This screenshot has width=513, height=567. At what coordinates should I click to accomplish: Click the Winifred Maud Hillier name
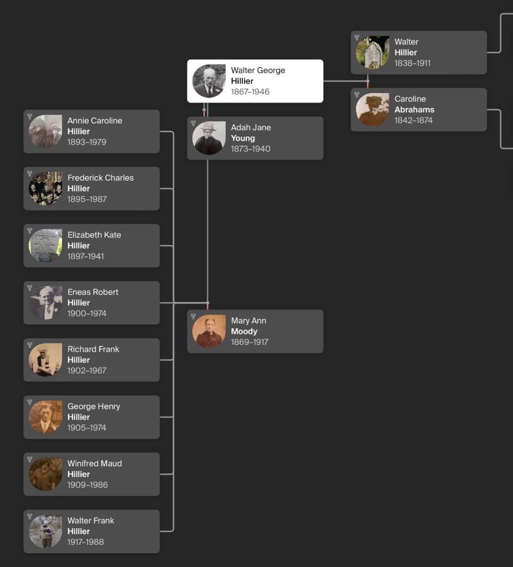(x=94, y=468)
